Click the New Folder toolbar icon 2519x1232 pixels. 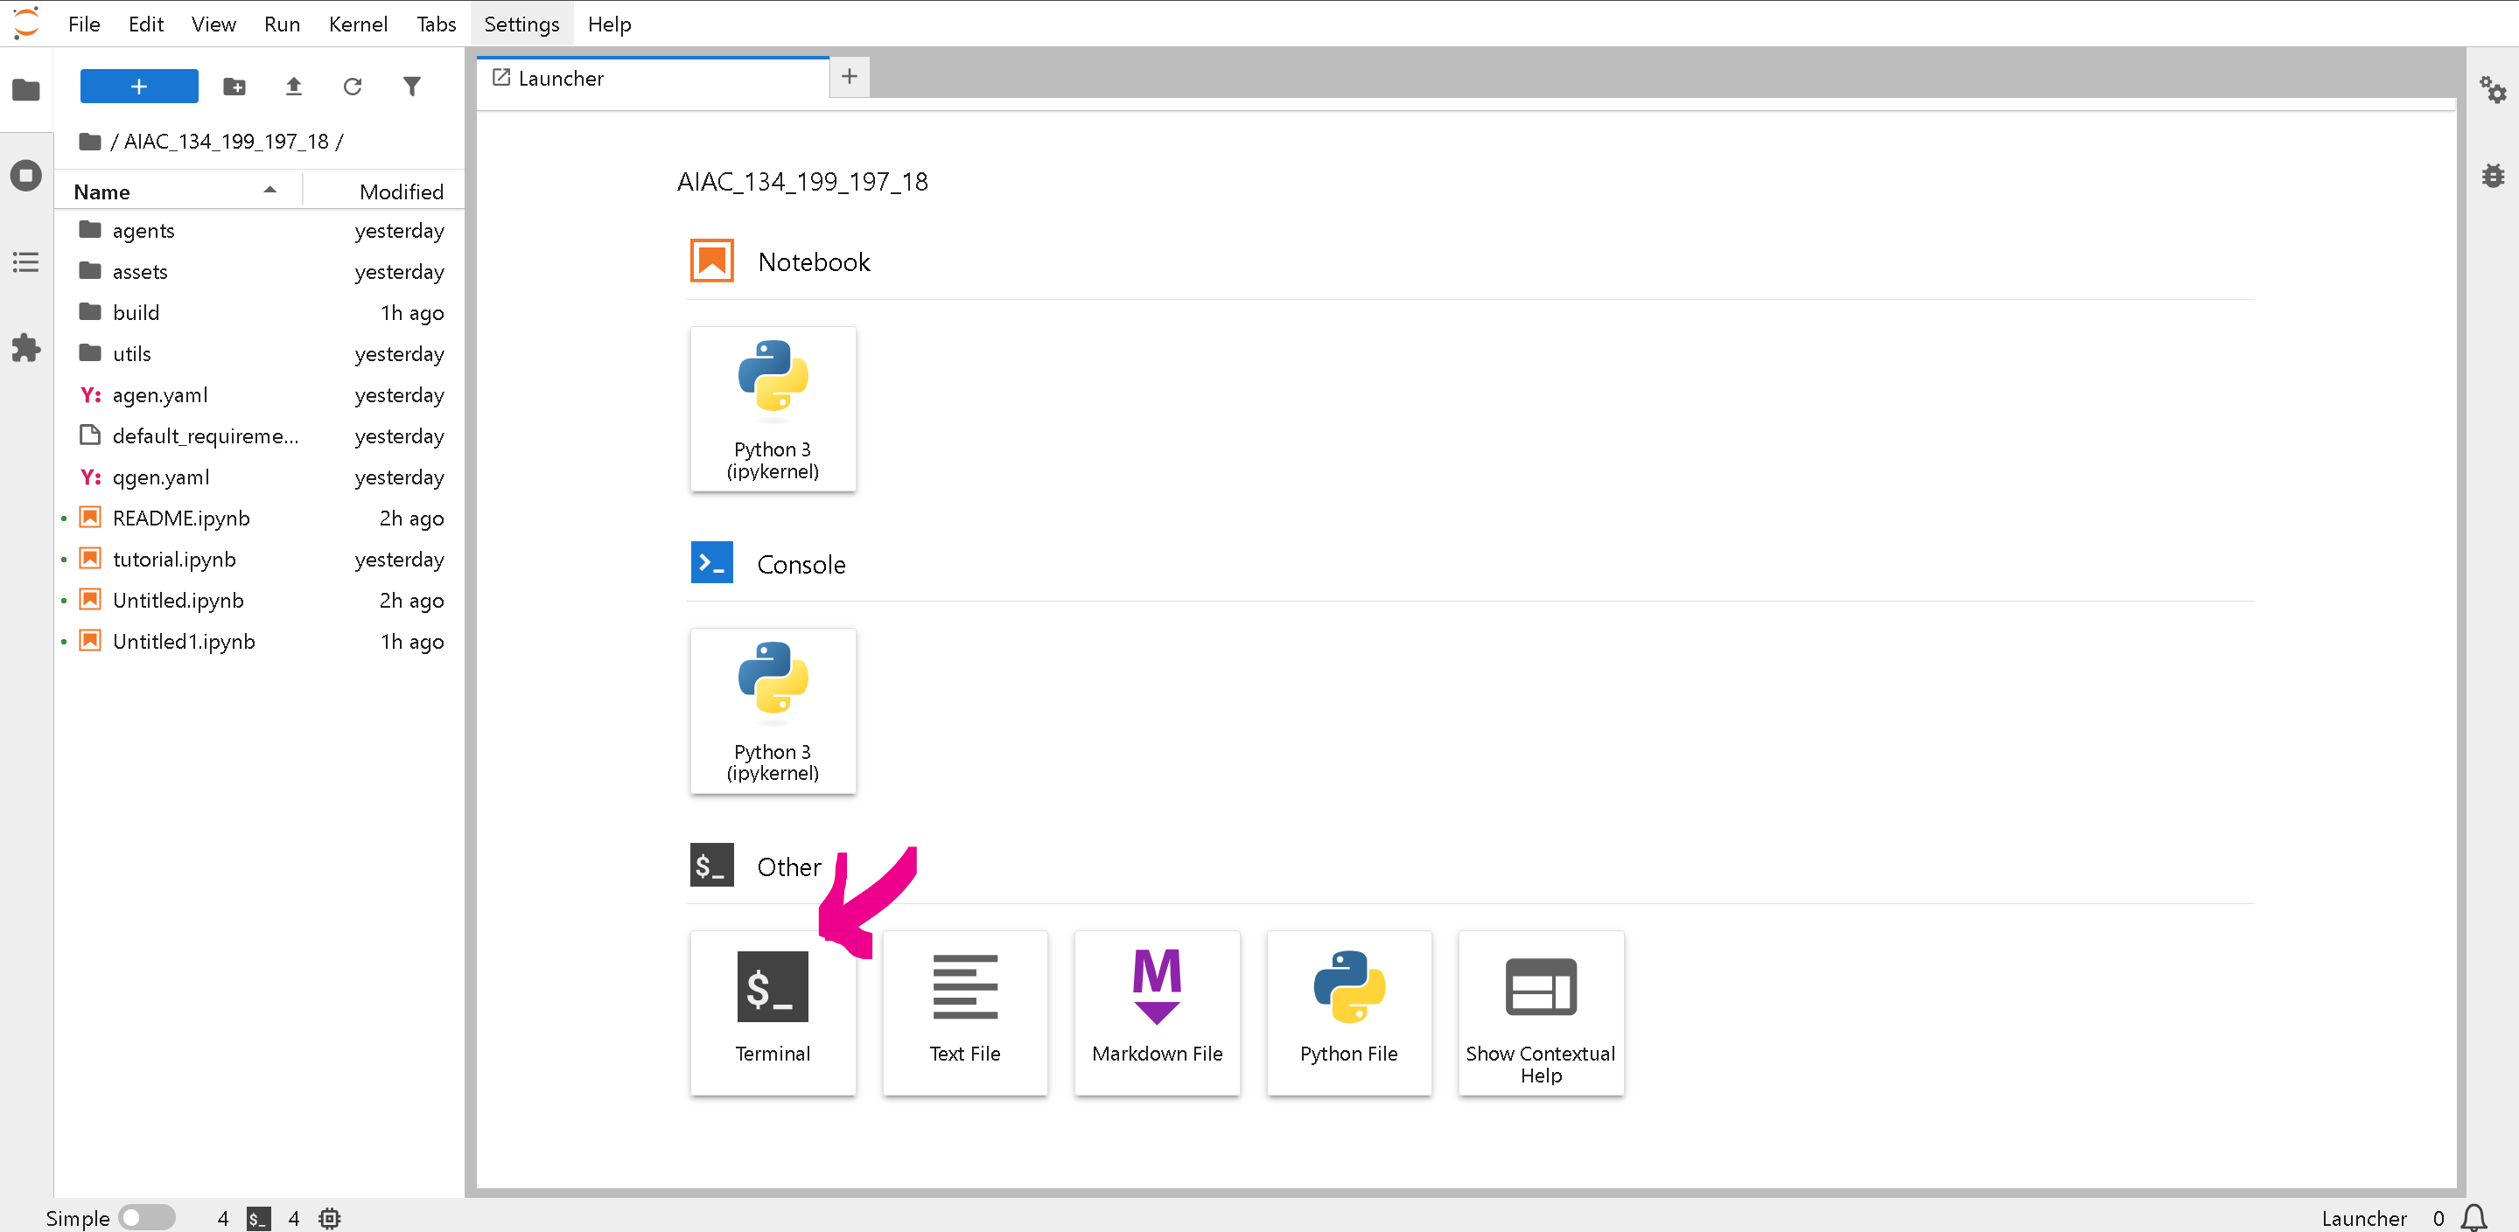coord(234,87)
